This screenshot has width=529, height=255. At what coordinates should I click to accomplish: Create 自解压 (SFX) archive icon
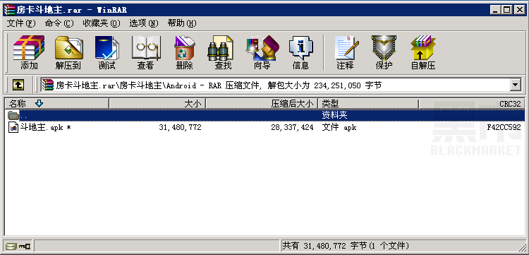pyautogui.click(x=422, y=52)
